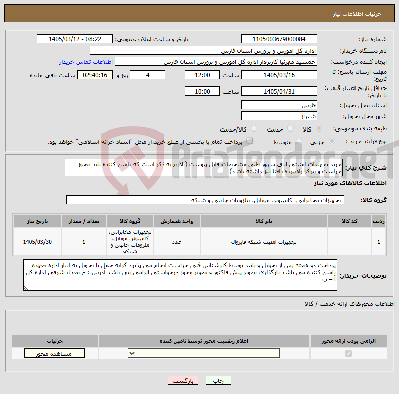399x394 pixels.
Task: Click the عدد unit cell
Action: coord(176,242)
